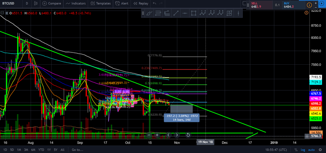Click the 18:55:47 (UTC) timezone selector
326x153 pixels.
276,150
